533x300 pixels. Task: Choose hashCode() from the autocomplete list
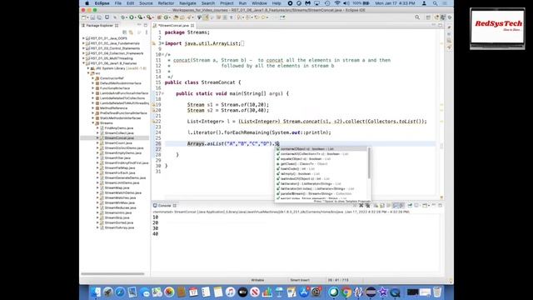[x=321, y=168]
